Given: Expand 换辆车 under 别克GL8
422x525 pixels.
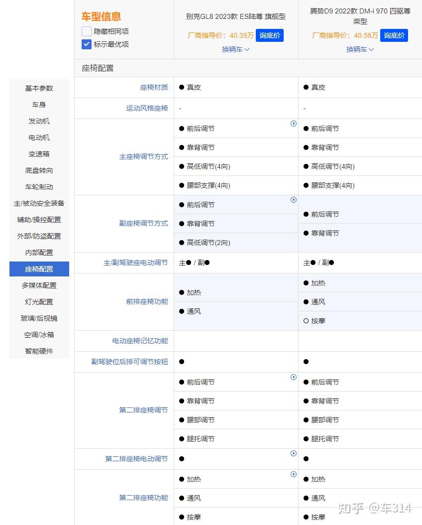Looking at the screenshot, I should tap(235, 49).
